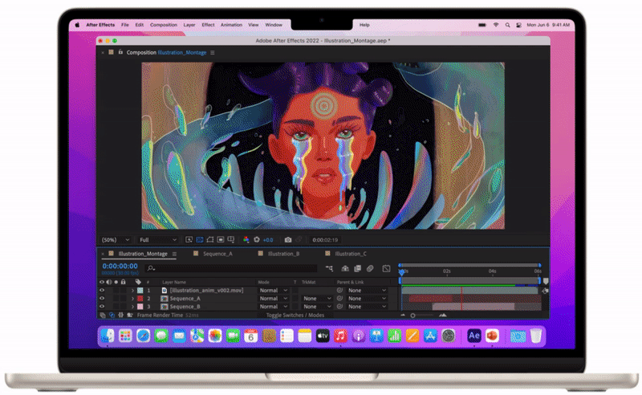Expand Sequence_B layer properties chevron
This screenshot has width=642, height=395.
tap(132, 307)
